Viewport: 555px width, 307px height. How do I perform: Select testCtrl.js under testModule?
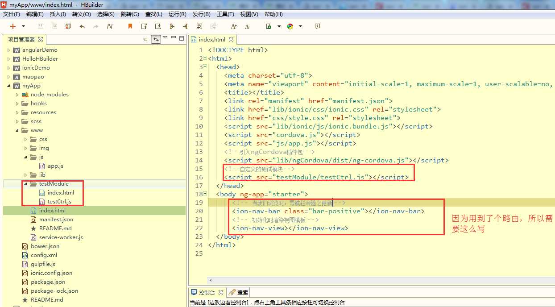[59, 202]
